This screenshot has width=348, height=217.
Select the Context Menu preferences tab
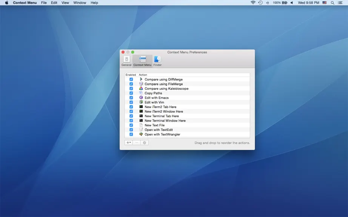pyautogui.click(x=142, y=61)
